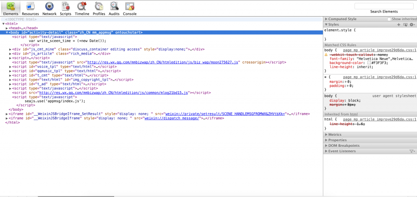Follow the weixin://private/setresult src link
This screenshot has width=417, height=197.
(225, 114)
